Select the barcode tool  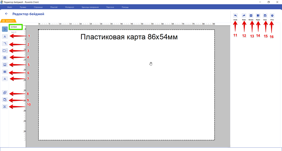(x=5, y=72)
